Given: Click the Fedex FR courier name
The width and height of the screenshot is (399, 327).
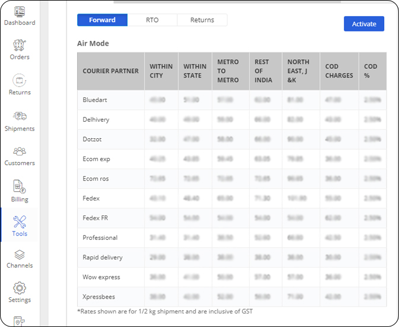Looking at the screenshot, I should (95, 218).
